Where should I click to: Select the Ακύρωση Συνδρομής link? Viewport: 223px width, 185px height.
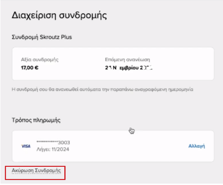coord(36,170)
